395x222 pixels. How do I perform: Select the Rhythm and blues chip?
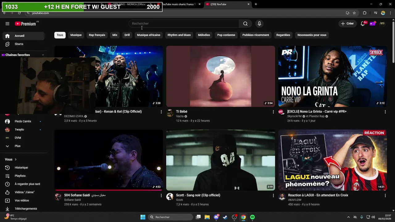coord(179,35)
